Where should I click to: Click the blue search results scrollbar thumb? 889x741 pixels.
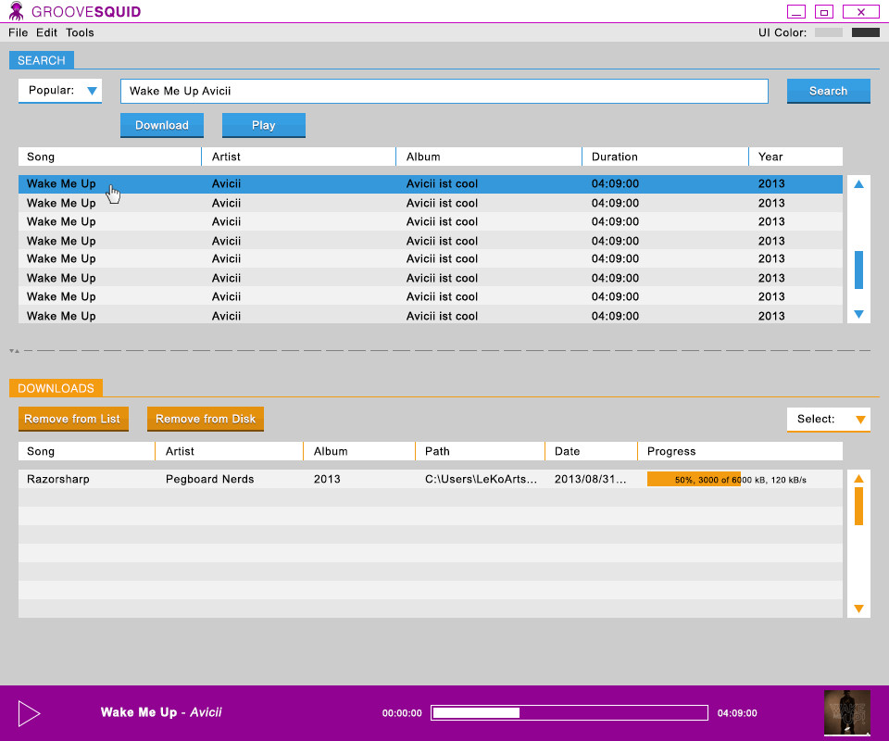pos(858,270)
